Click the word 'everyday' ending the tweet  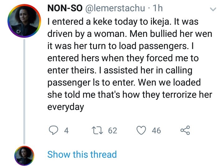(65, 107)
